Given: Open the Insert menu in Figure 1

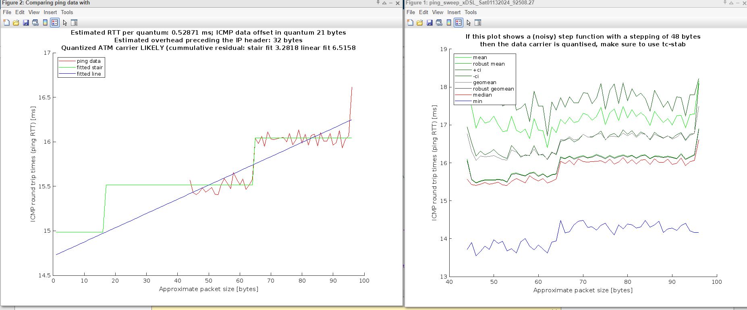Looking at the screenshot, I should (x=454, y=12).
